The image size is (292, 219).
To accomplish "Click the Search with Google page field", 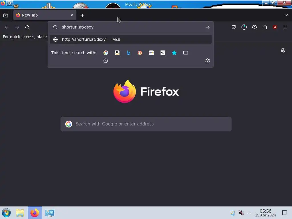I will click(146, 124).
